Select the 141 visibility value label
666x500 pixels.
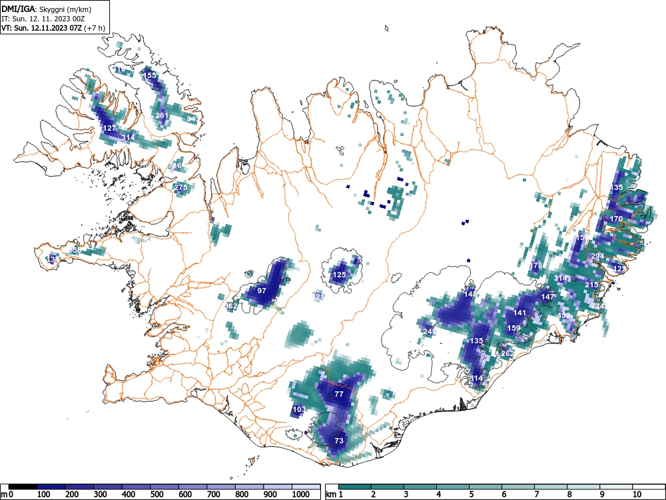(x=519, y=313)
